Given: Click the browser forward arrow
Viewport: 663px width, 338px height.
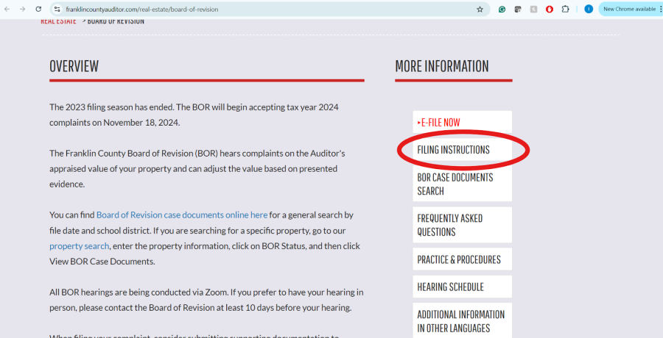Looking at the screenshot, I should pyautogui.click(x=23, y=9).
